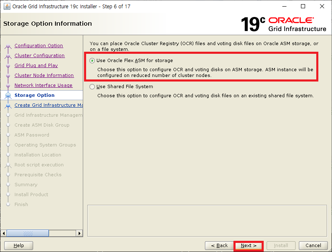
Task: Close the Oracle Grid Infrastructure installer
Action: click(322, 6)
